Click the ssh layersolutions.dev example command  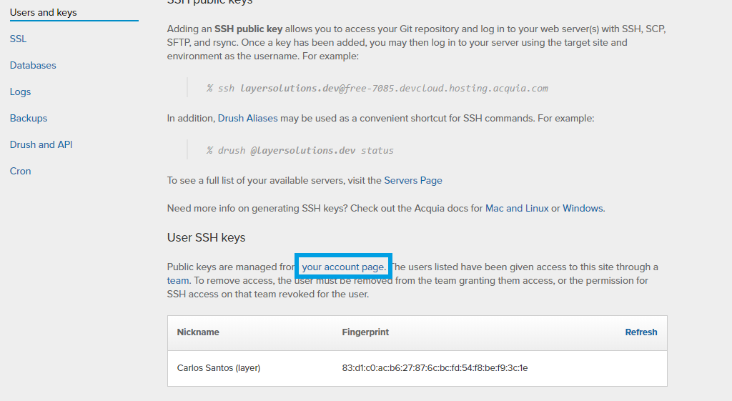tap(377, 89)
